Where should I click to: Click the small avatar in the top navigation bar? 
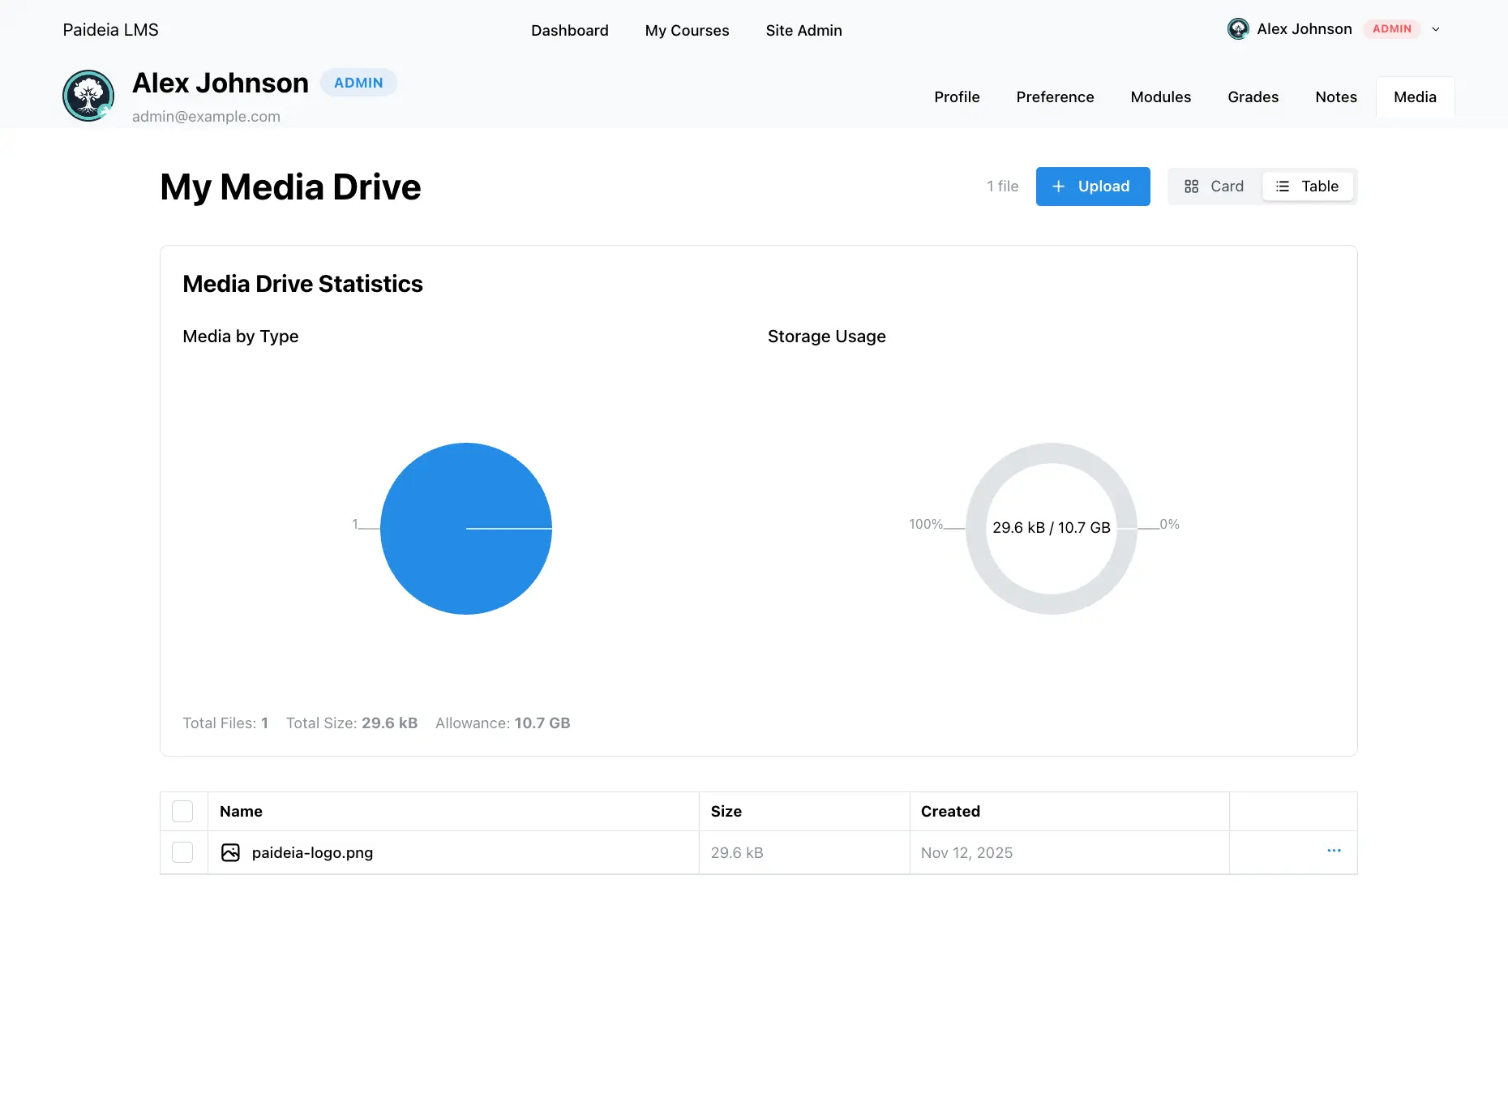1237,29
